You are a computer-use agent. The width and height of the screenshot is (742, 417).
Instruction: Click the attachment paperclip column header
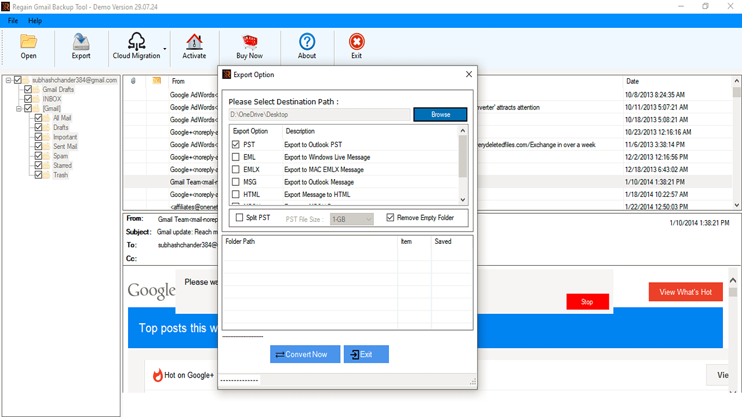tap(133, 81)
